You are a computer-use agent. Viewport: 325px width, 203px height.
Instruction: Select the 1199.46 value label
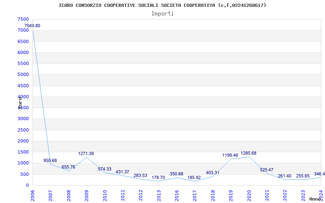[x=230, y=155]
